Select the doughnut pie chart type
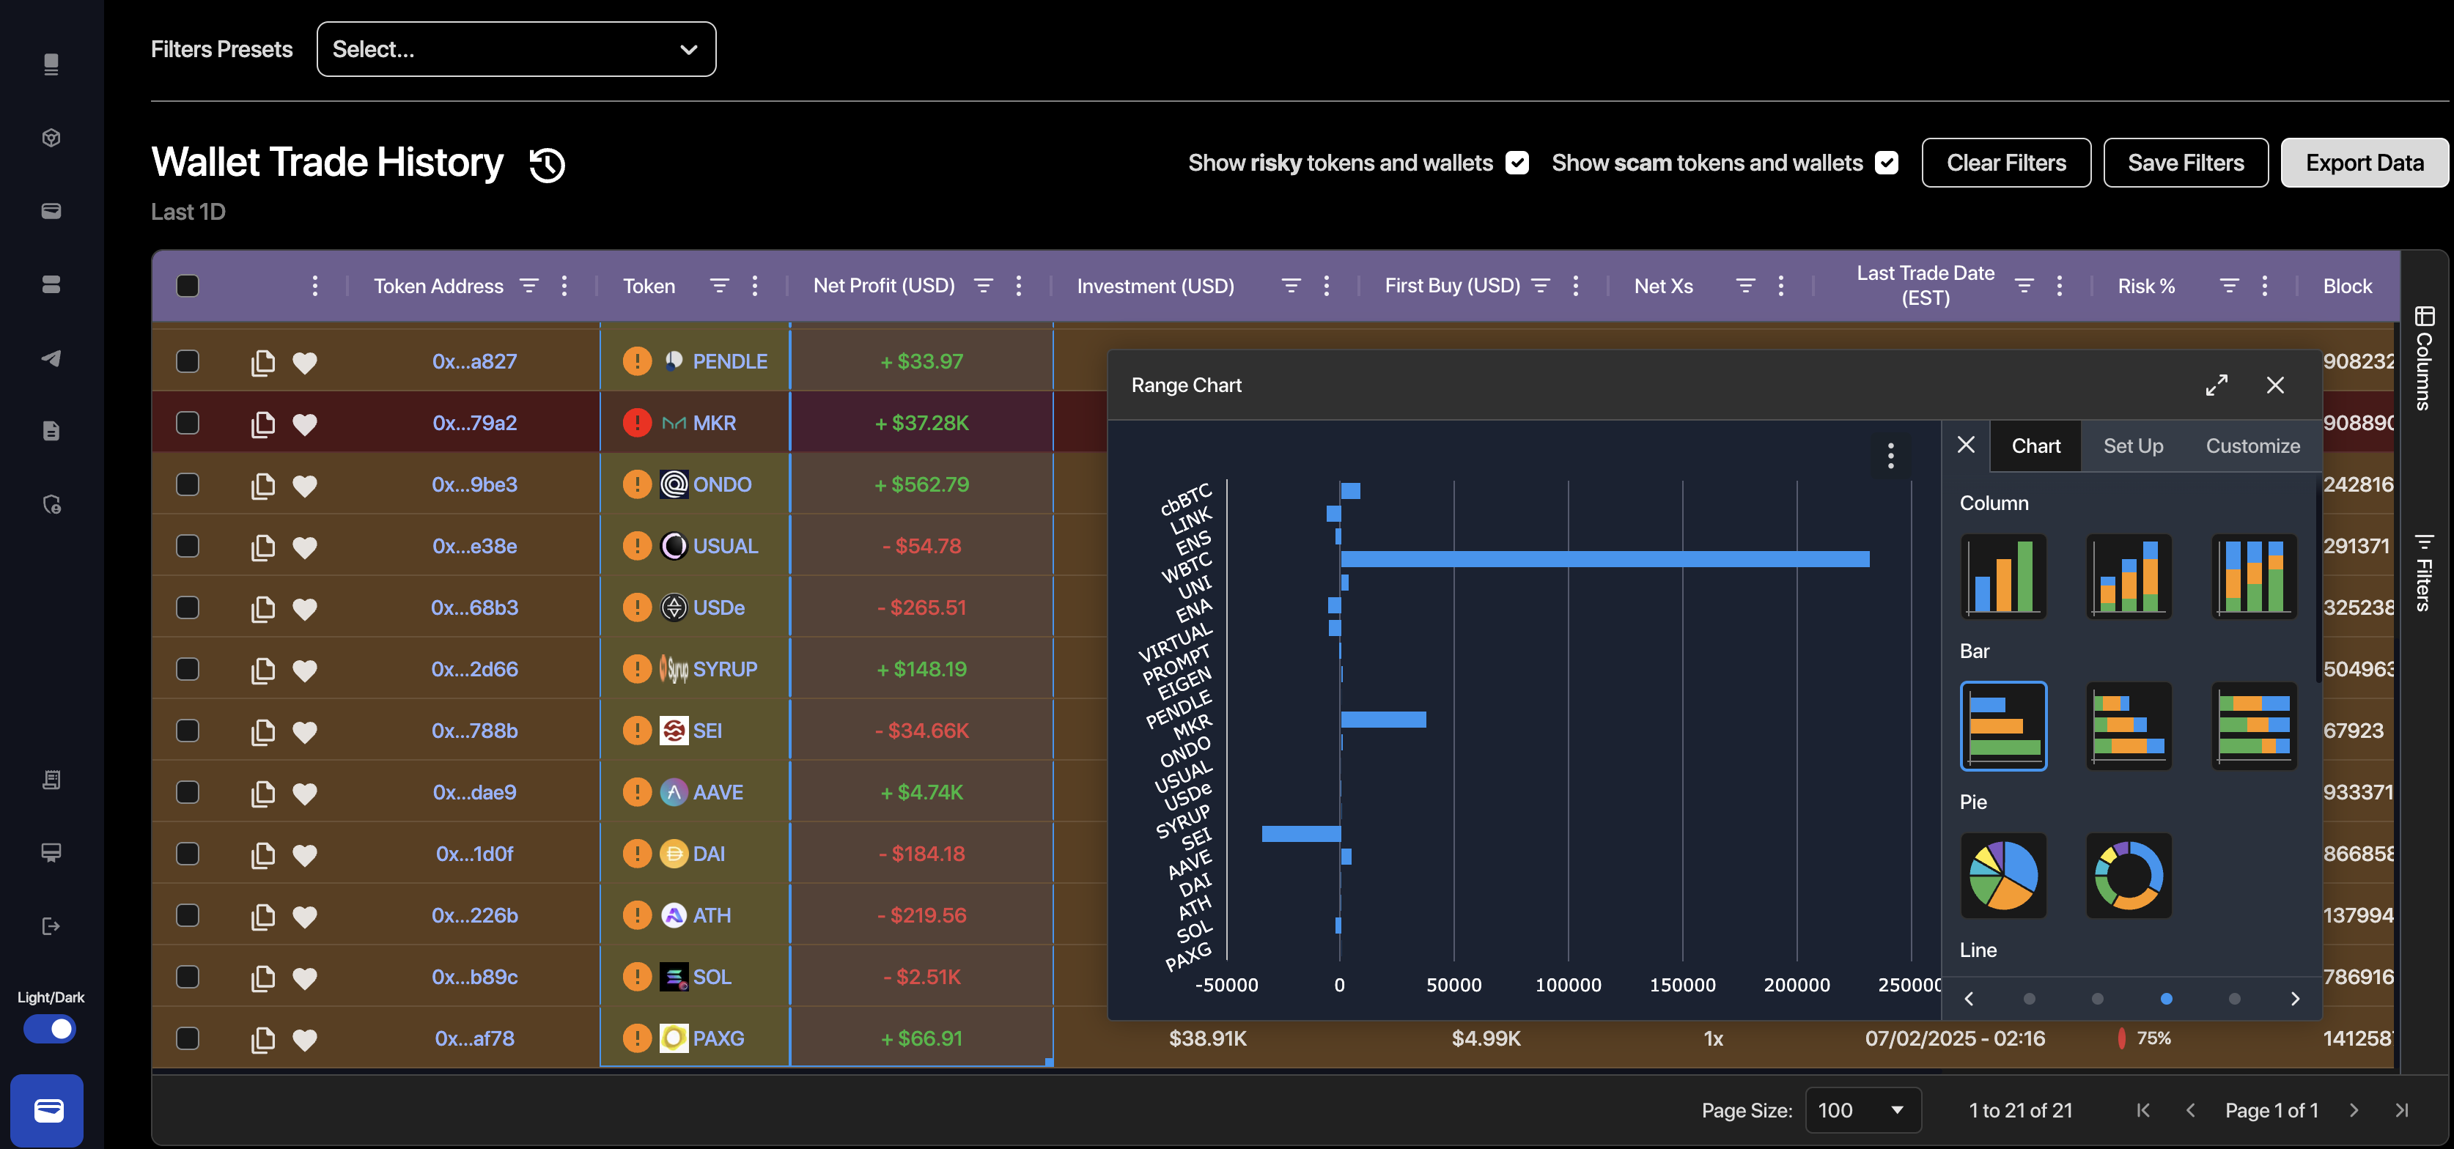2454x1149 pixels. pos(2129,875)
